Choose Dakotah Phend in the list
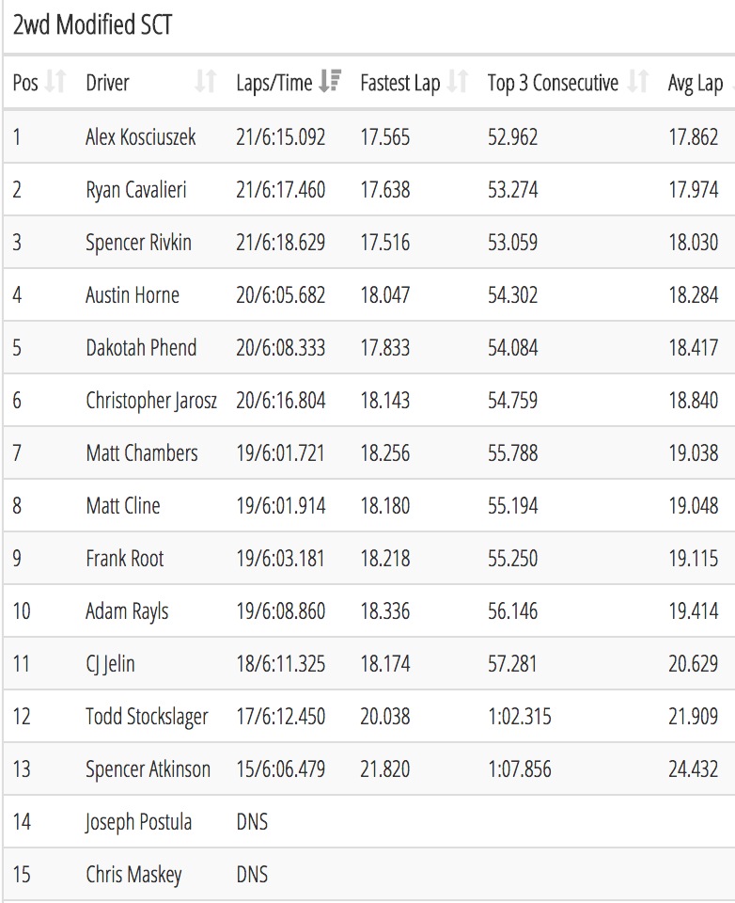735x903 pixels. (x=141, y=348)
